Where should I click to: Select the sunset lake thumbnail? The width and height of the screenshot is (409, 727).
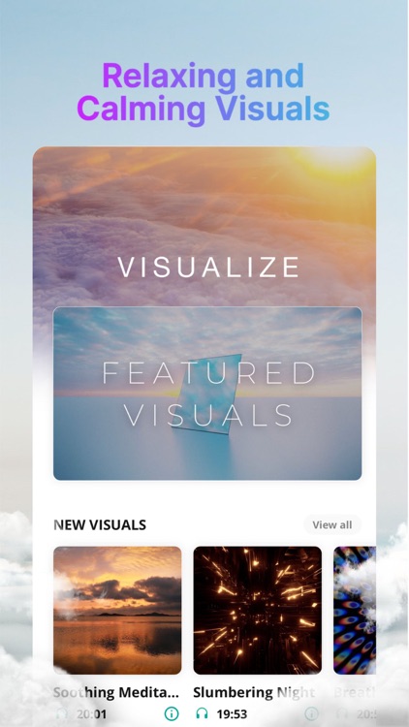coord(117,610)
